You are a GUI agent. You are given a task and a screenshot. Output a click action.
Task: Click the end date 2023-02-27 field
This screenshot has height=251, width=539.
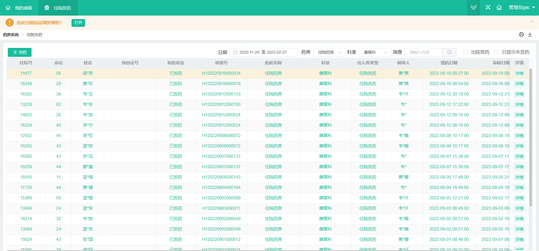point(277,52)
